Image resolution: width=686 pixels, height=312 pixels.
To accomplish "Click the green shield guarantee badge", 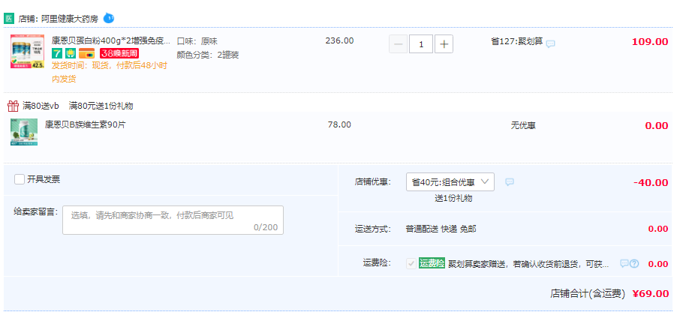I will pos(71,53).
